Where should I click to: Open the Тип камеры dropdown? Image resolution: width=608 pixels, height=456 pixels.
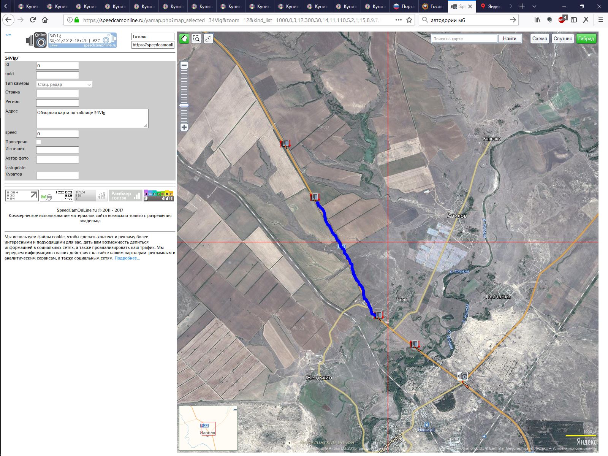click(64, 84)
